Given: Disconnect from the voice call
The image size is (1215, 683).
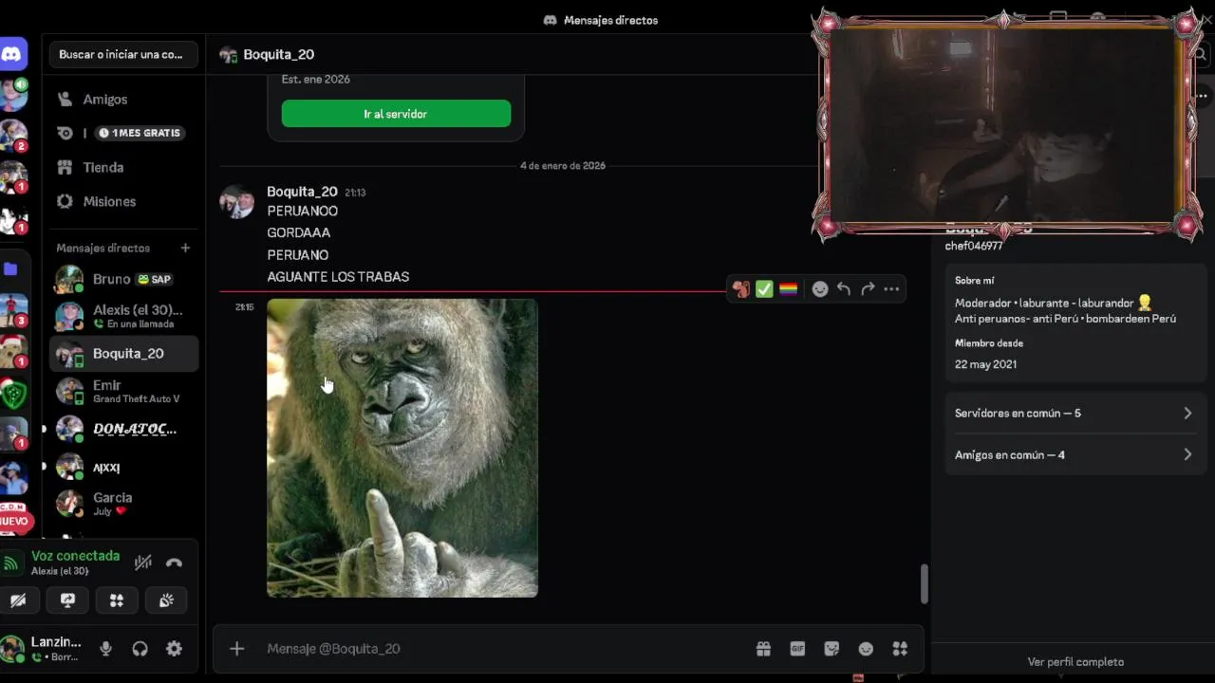Looking at the screenshot, I should (174, 563).
